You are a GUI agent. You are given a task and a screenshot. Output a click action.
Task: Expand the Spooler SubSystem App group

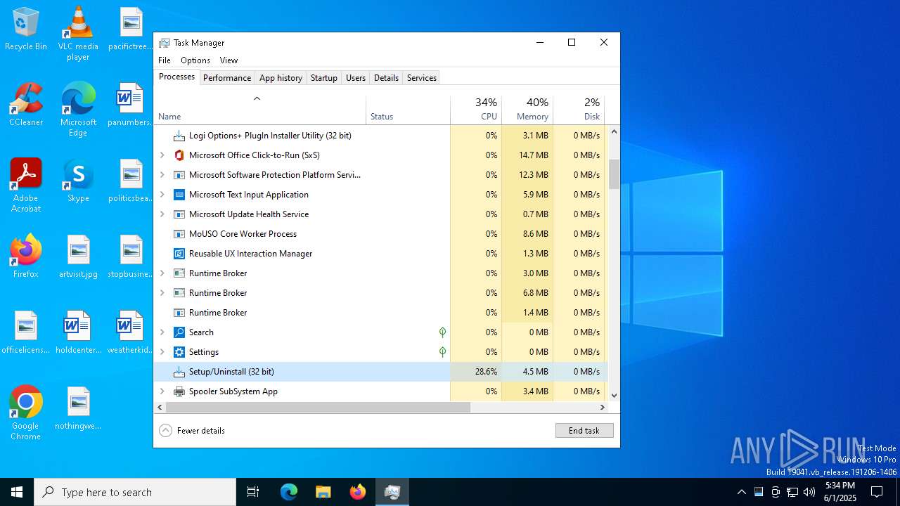(162, 391)
